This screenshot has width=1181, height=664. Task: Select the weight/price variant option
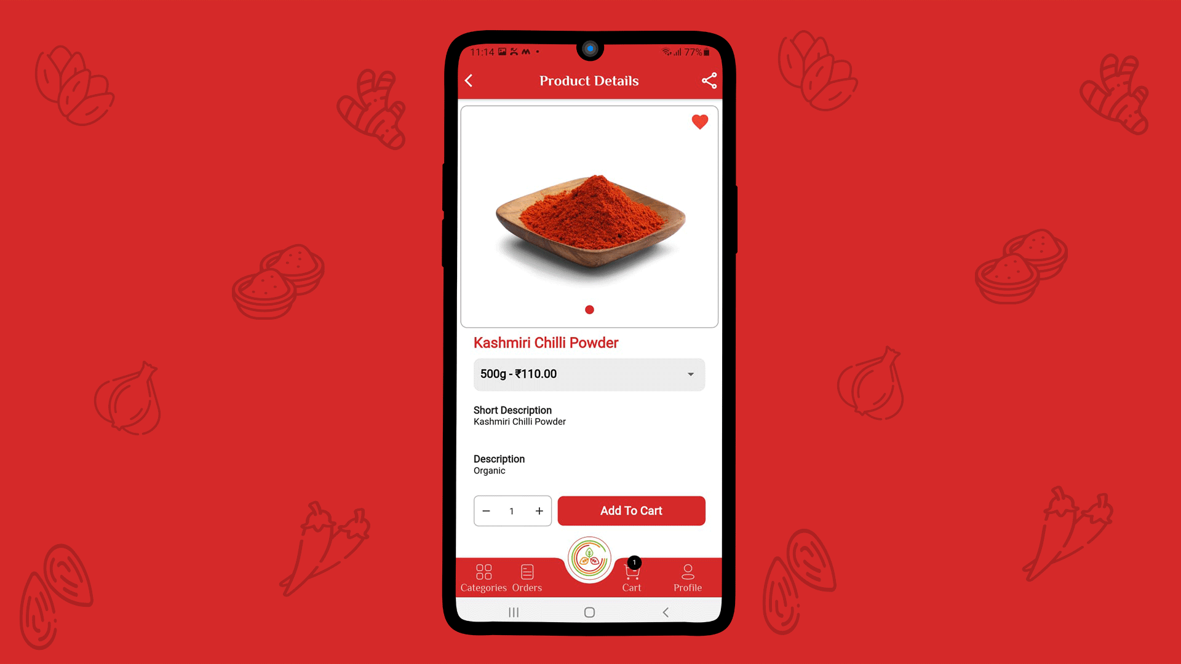[590, 374]
